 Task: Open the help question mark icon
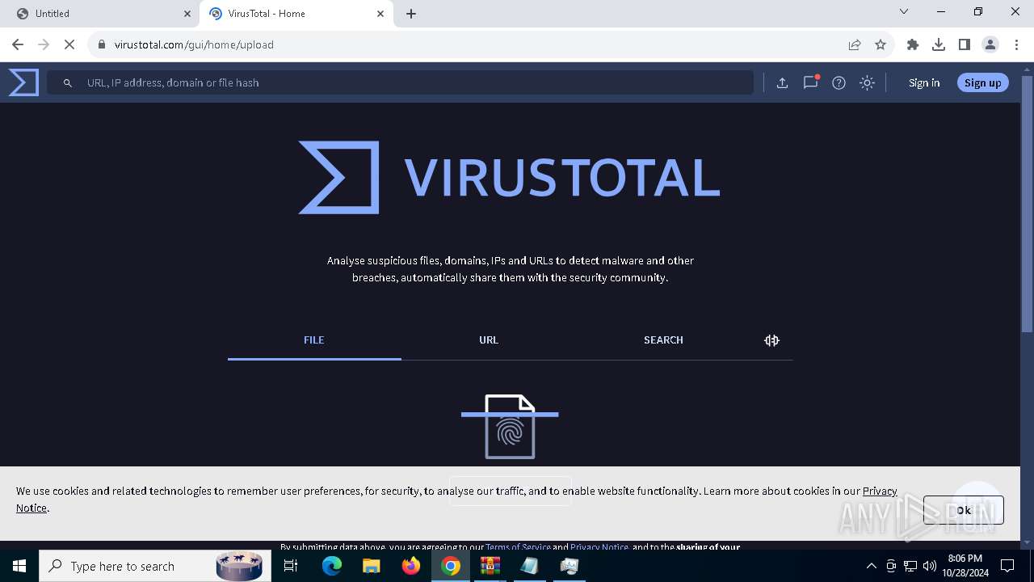point(839,82)
